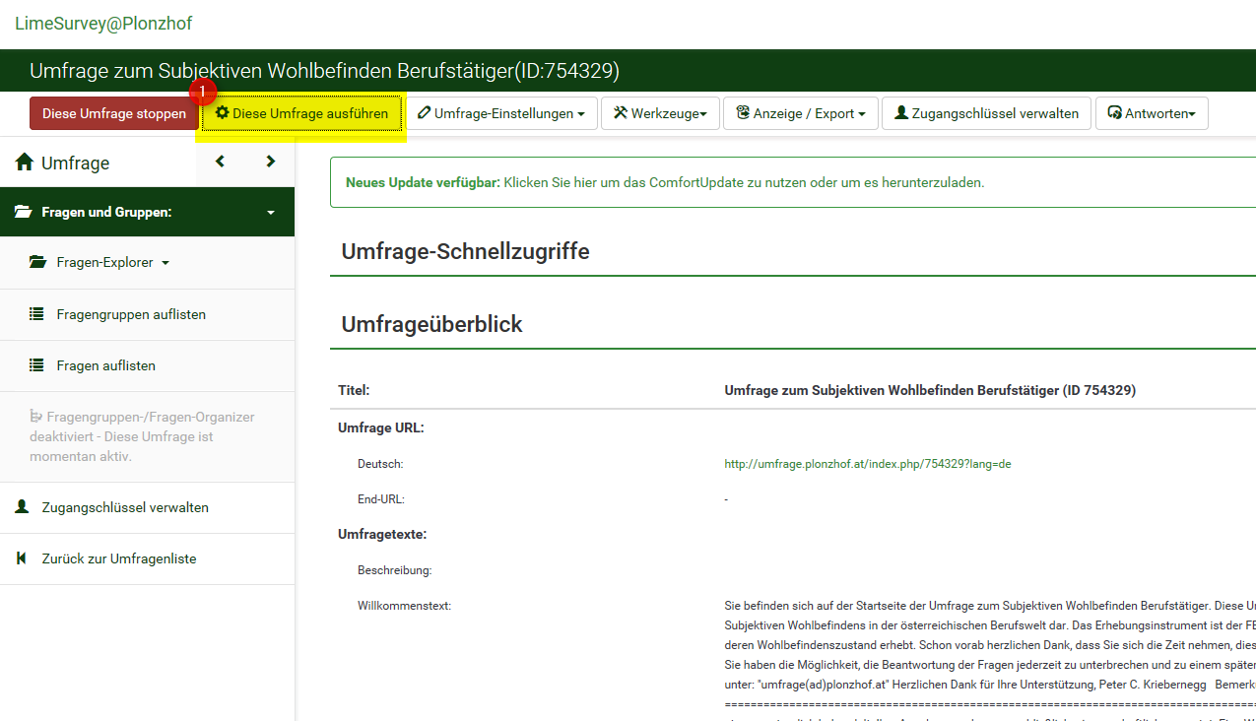Image resolution: width=1256 pixels, height=721 pixels.
Task: Click the right chevron arrow in sidebar header
Action: coord(271,162)
